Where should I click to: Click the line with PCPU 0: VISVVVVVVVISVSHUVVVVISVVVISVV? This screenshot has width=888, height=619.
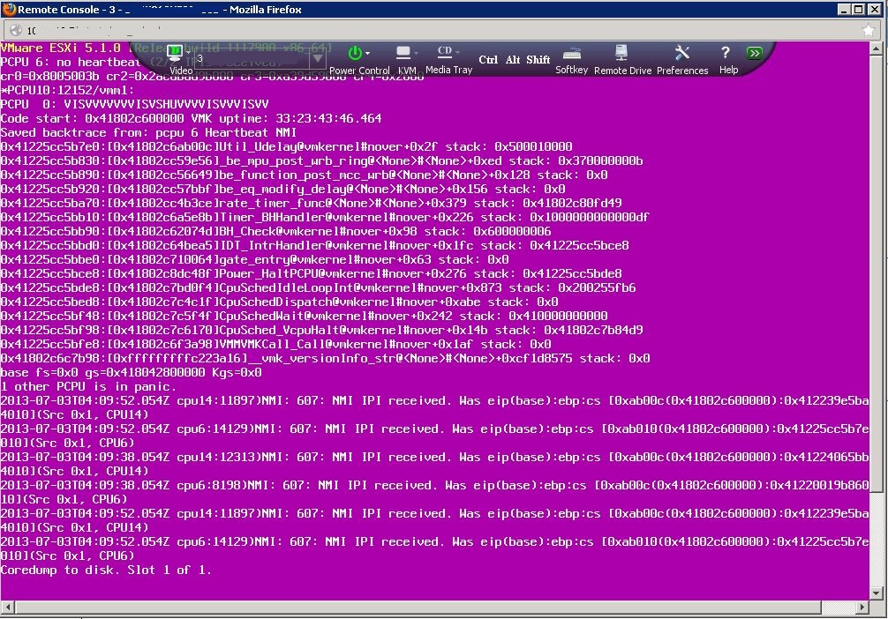click(135, 104)
